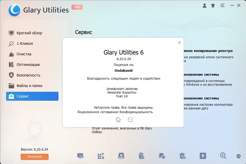Viewport: 246px width, 164px height.
Task: Open the registry cleaner blocks icon
Action: click(101, 156)
